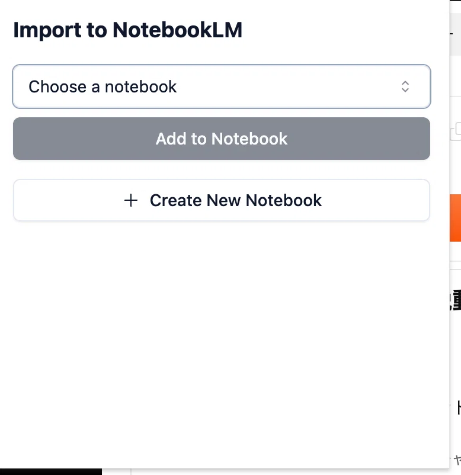Click the small Japanese text behind popup
This screenshot has width=461, height=475.
(x=457, y=460)
